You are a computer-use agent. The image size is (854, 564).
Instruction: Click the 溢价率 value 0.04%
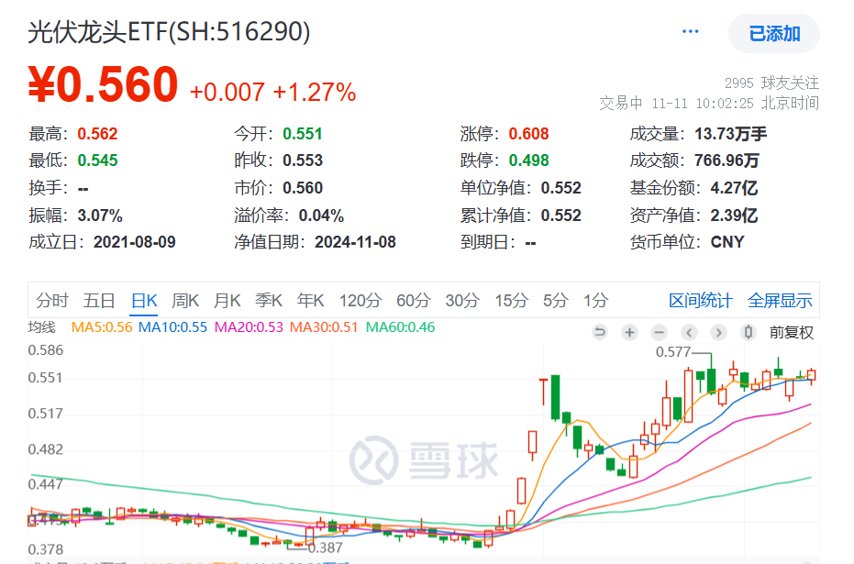(x=321, y=216)
